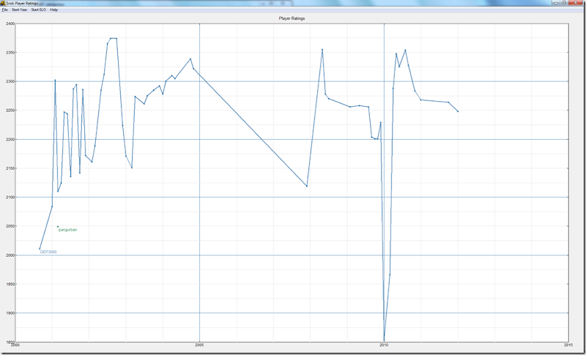Minimize the Player Ratings window
586x355 pixels.
tap(556, 2)
